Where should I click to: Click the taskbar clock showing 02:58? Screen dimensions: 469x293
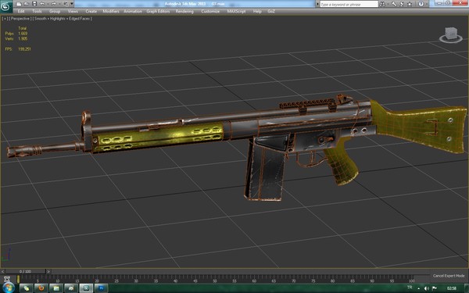(x=451, y=288)
